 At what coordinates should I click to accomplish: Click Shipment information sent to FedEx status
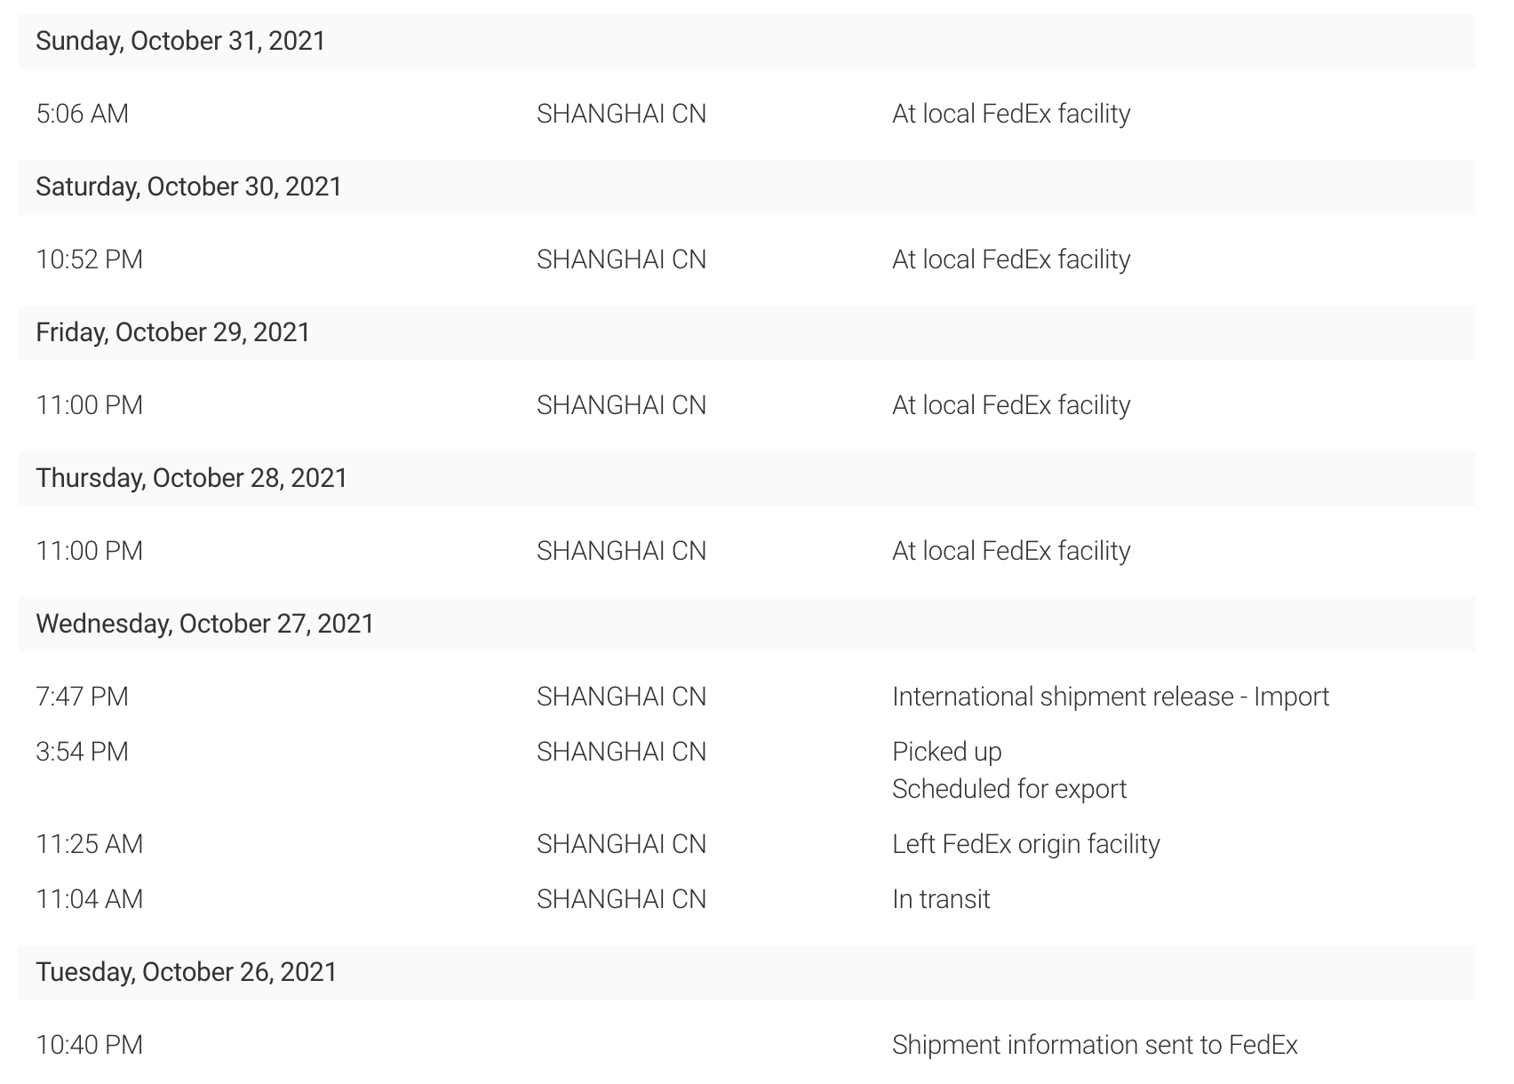1094,1045
